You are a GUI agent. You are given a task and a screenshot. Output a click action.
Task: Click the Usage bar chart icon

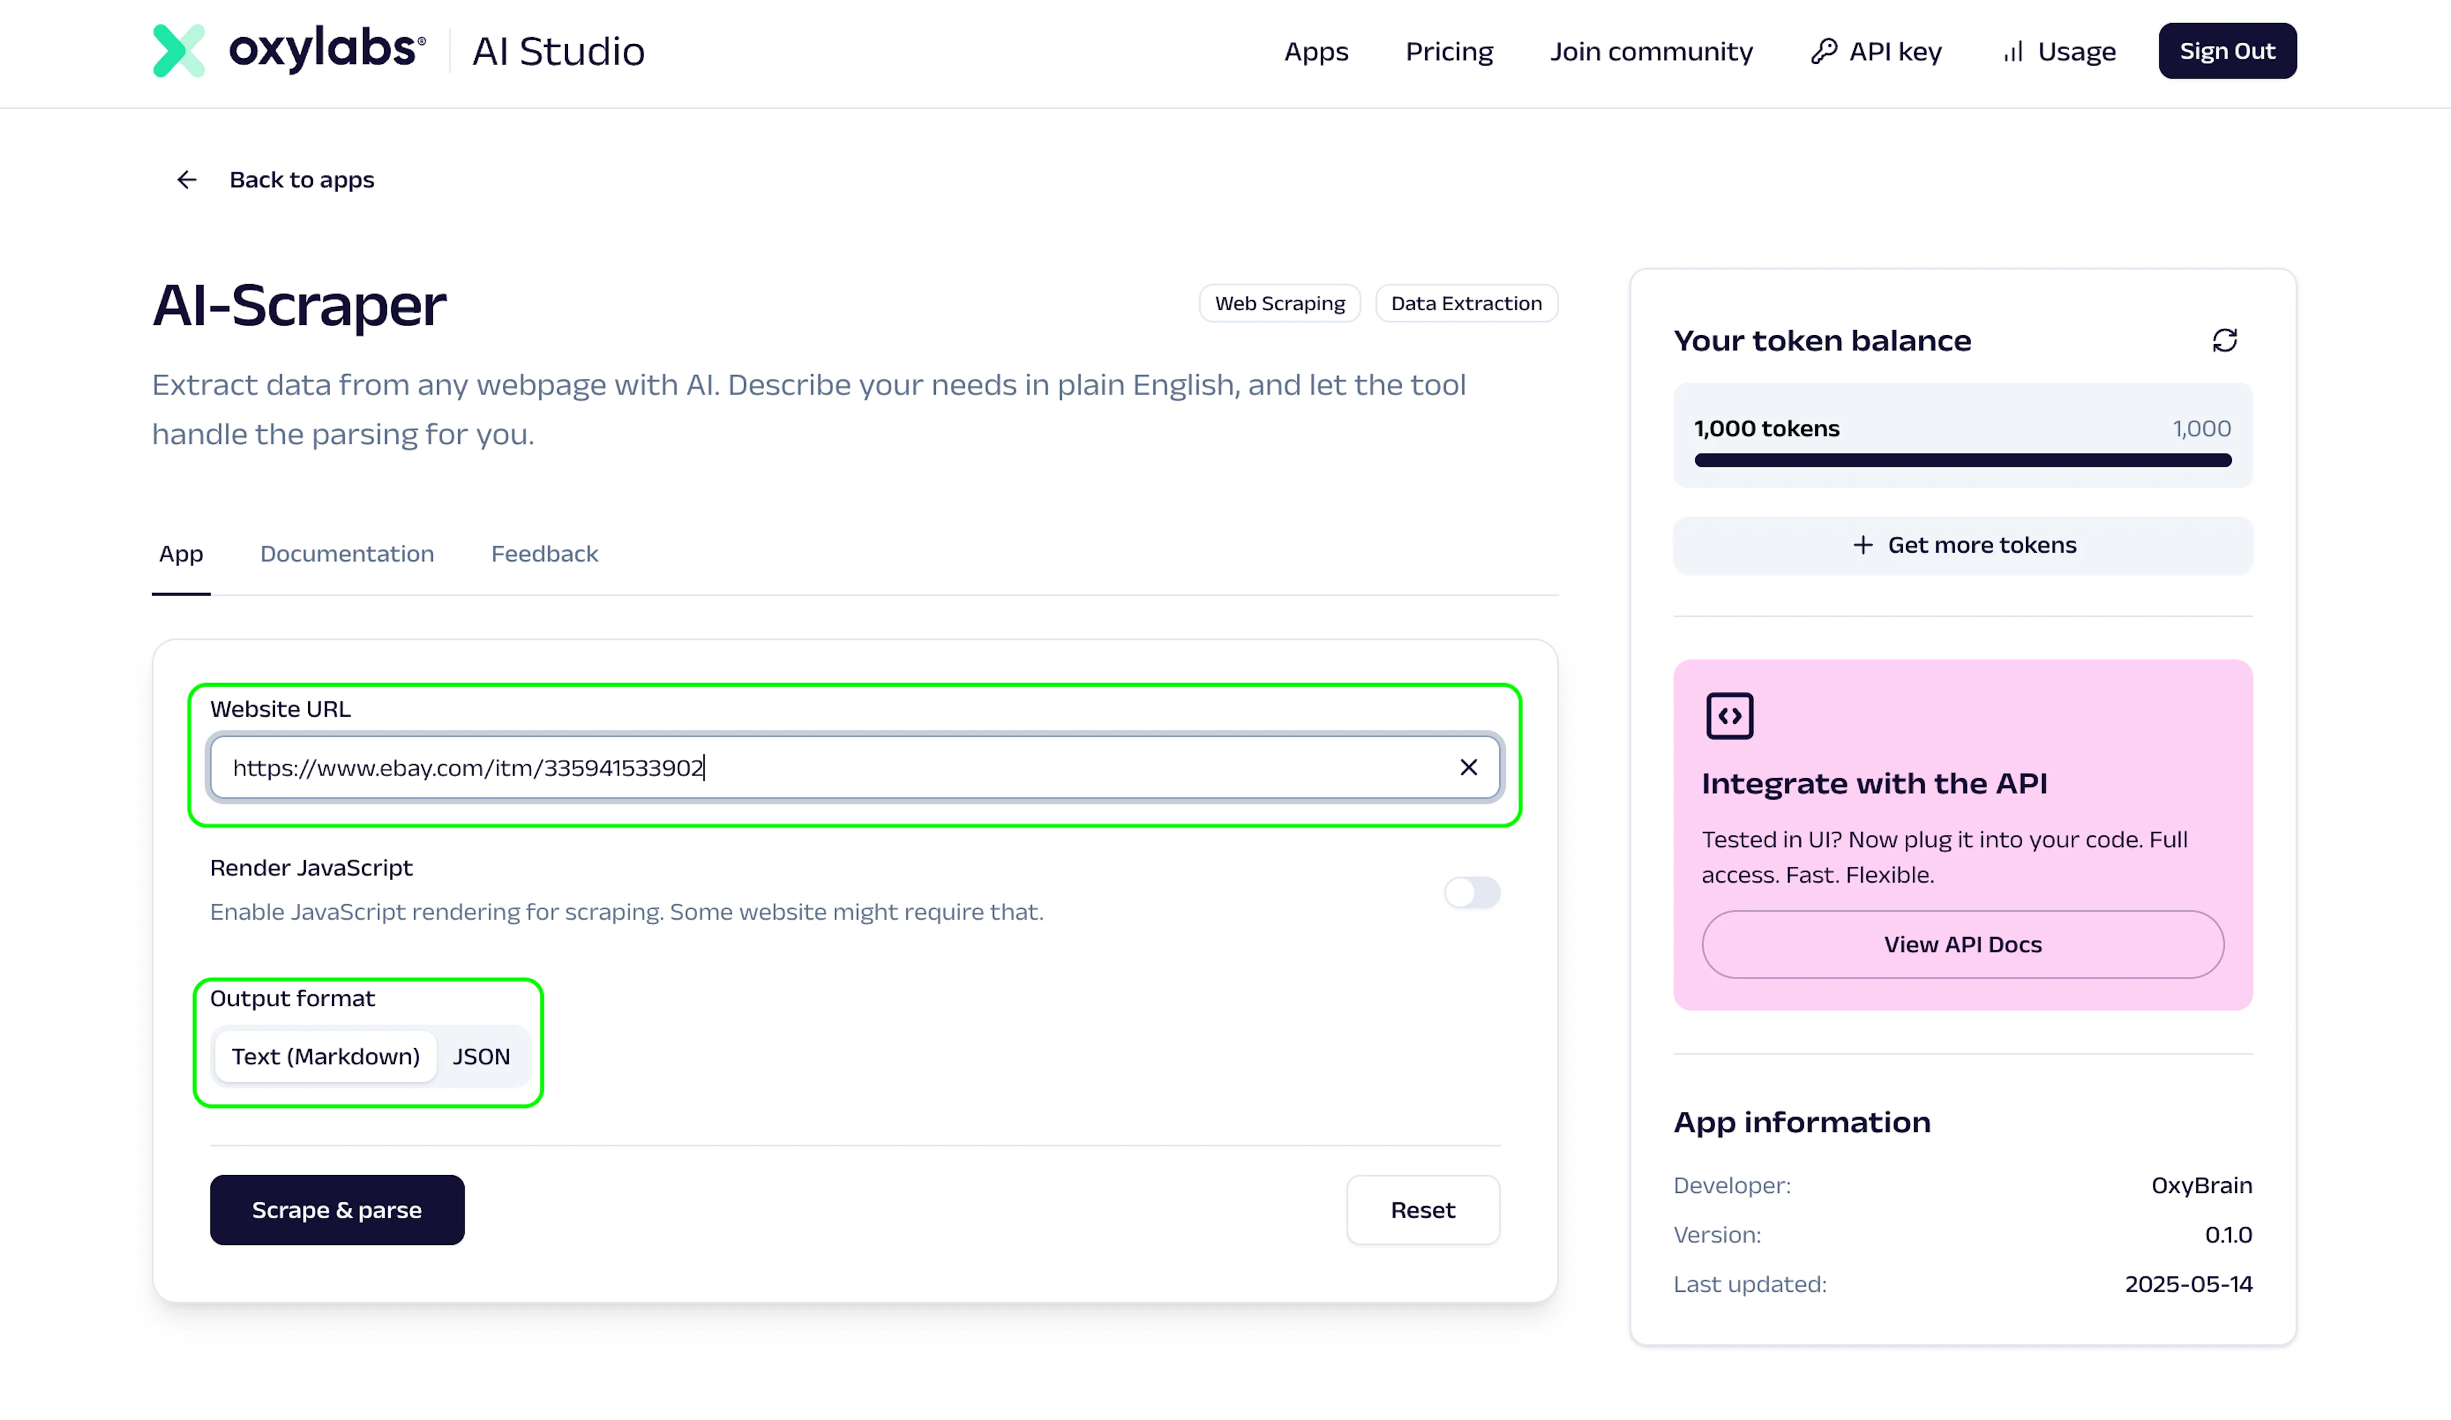coord(2013,50)
